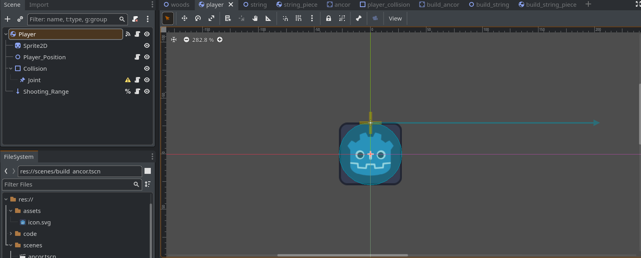The height and width of the screenshot is (258, 641).
Task: Group selected node's children
Action: (342, 18)
